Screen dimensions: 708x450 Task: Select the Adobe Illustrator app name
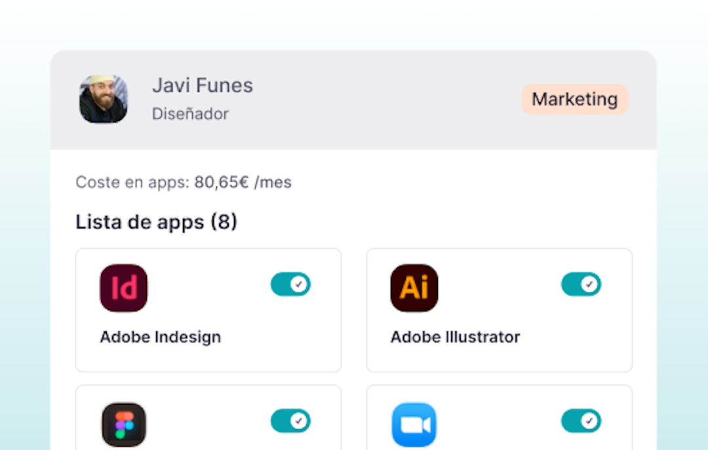[x=455, y=337]
